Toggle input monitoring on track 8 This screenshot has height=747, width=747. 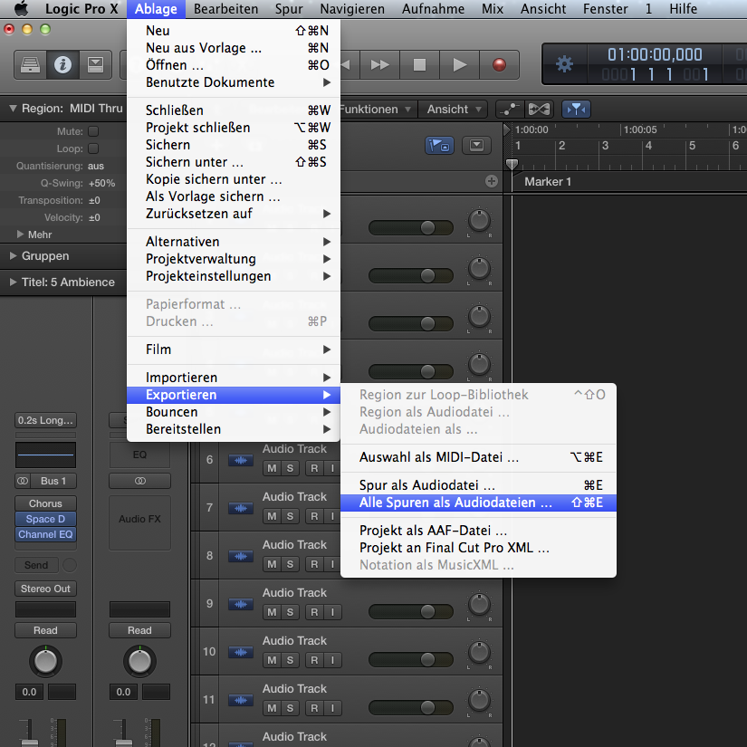click(332, 564)
